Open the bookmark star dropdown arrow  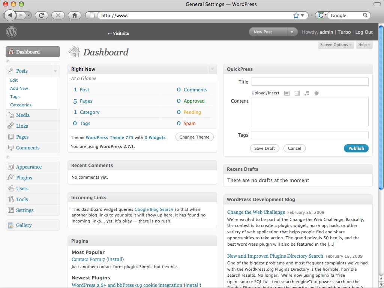303,15
